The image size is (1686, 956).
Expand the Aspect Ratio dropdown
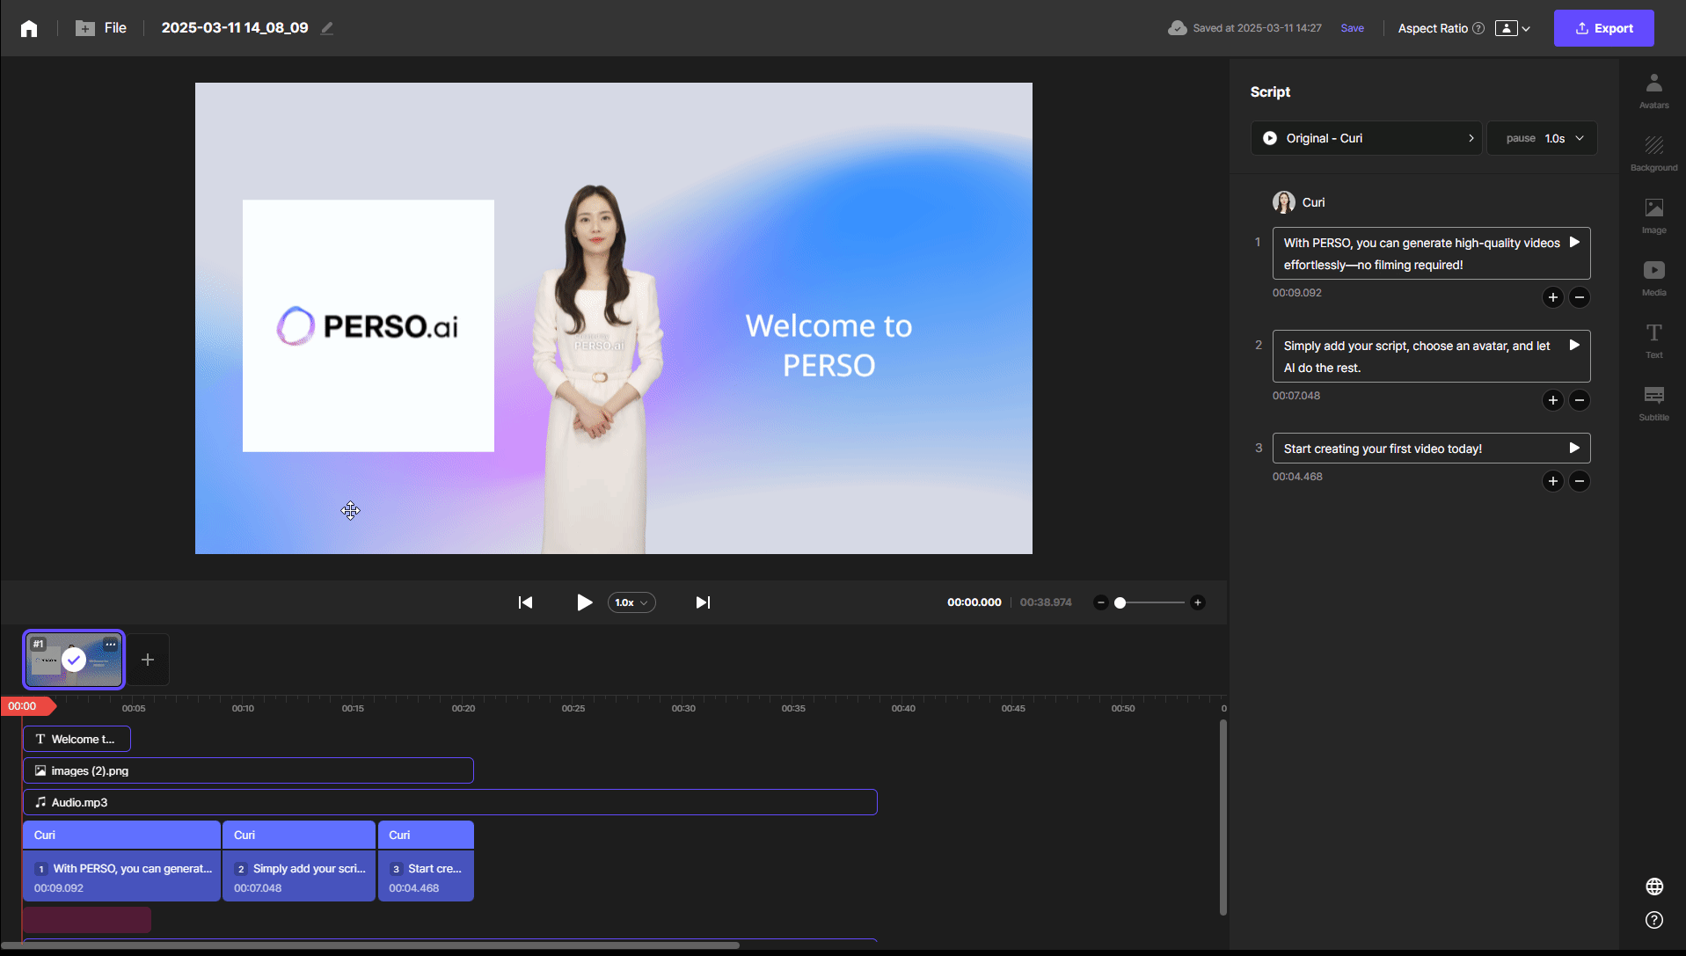coord(1513,28)
